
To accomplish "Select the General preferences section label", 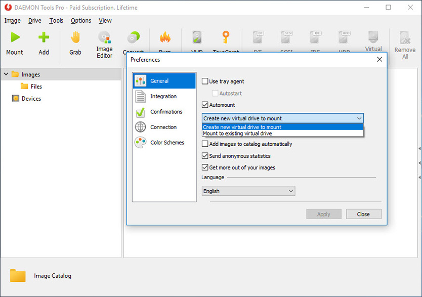I will click(x=159, y=81).
